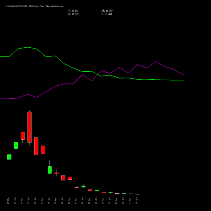The image size is (211, 211).
Task: Click the 08 Apr date label
Action: (x=49, y=201)
